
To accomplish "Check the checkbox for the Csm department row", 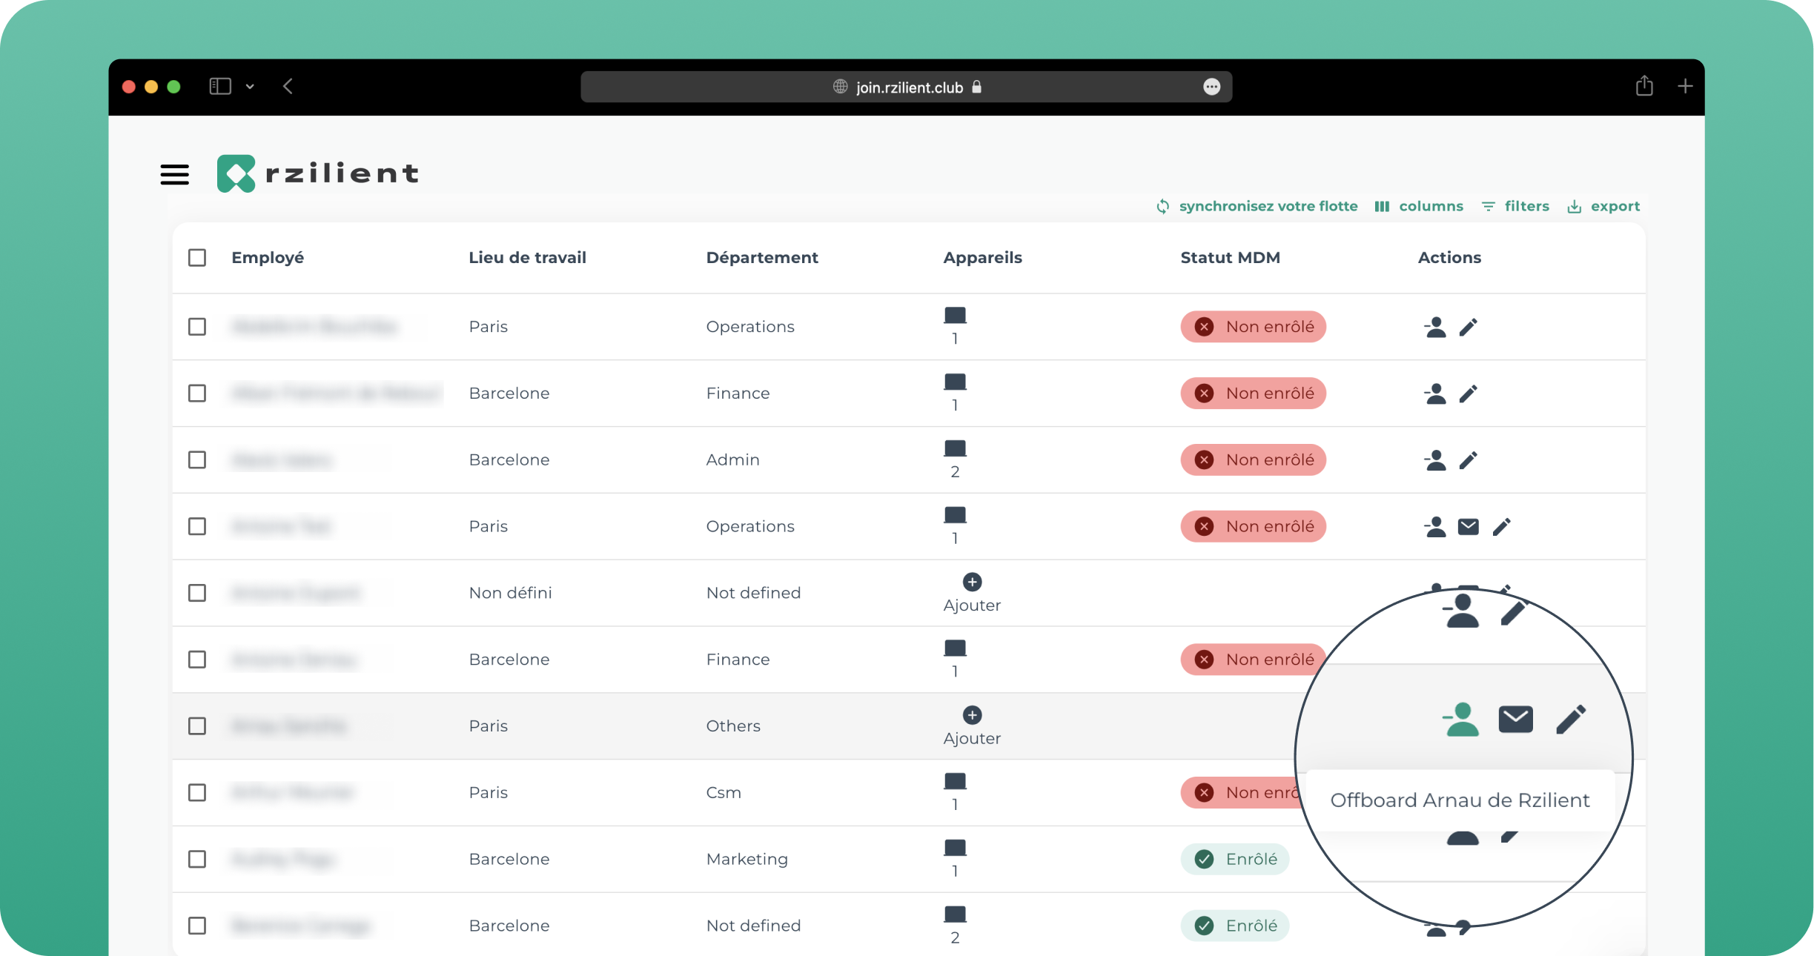I will pyautogui.click(x=197, y=793).
